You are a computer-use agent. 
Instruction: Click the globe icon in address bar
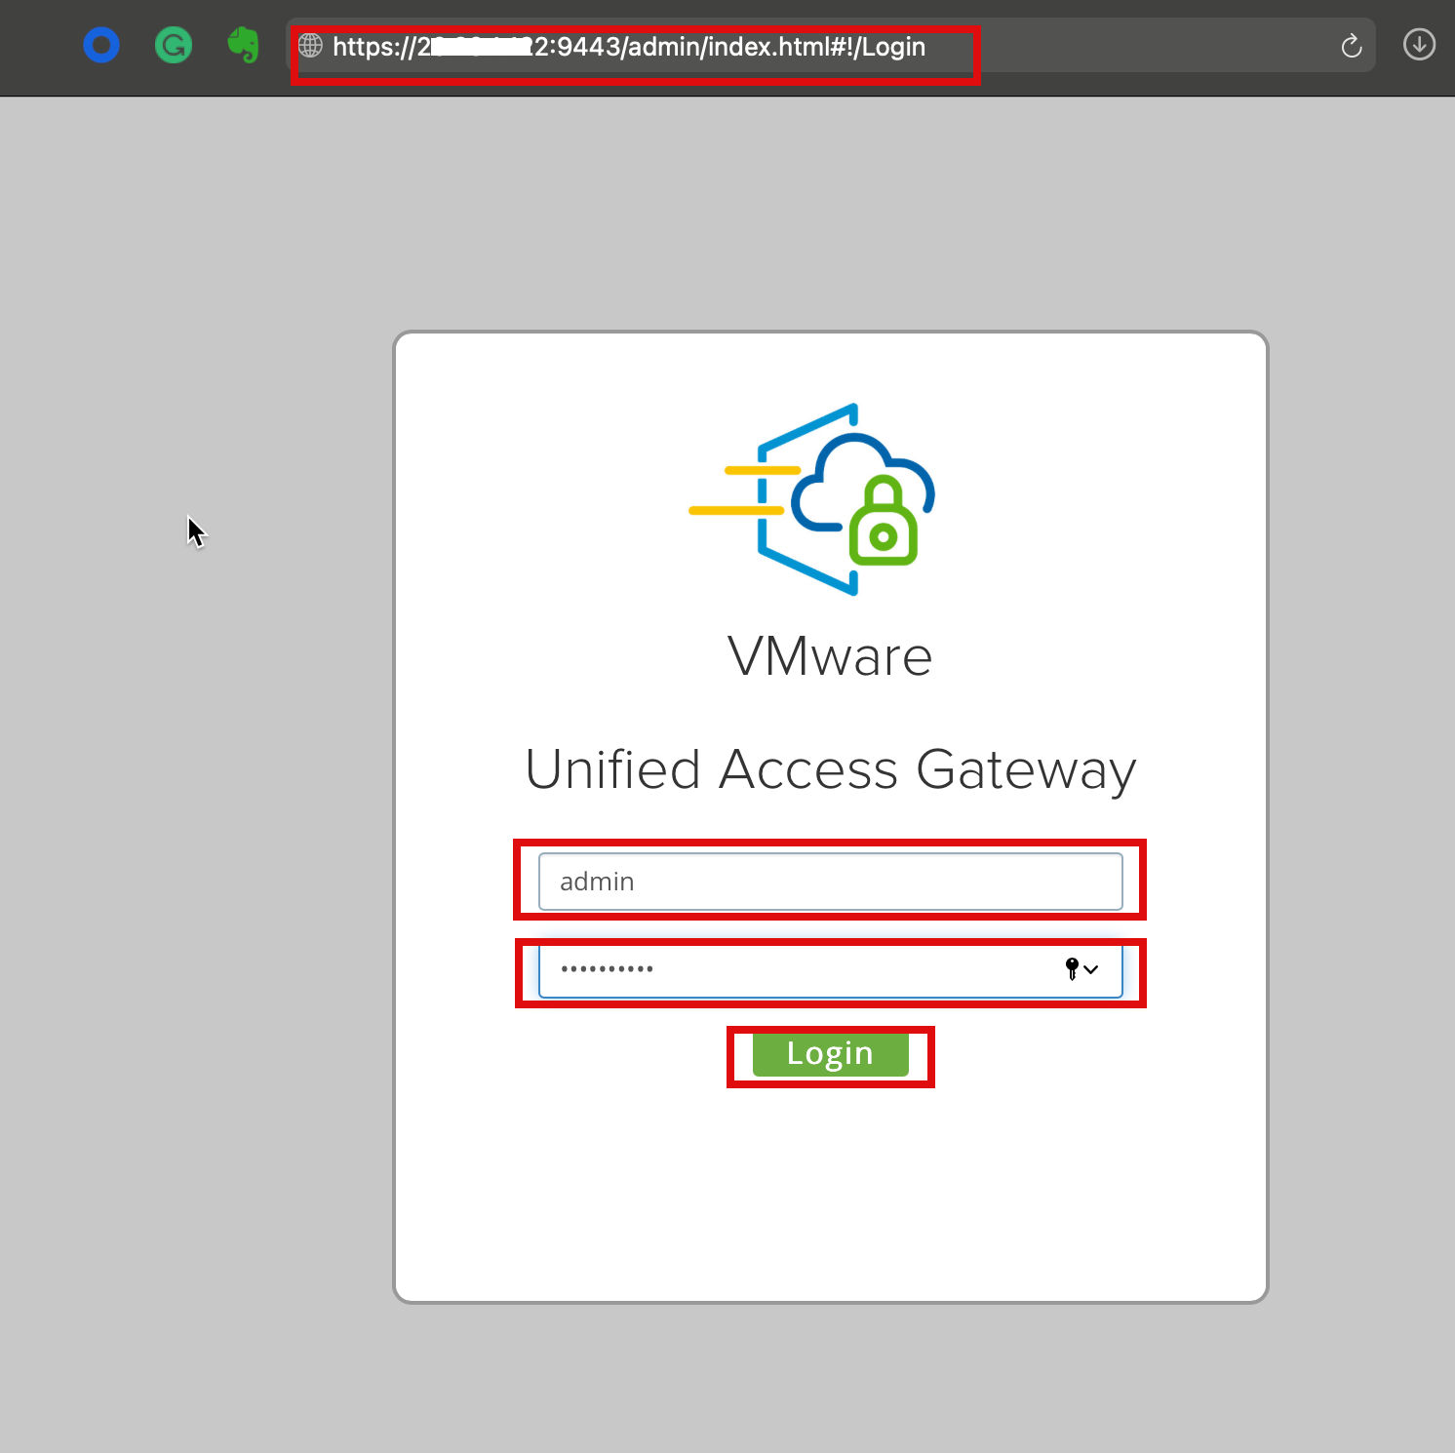310,45
